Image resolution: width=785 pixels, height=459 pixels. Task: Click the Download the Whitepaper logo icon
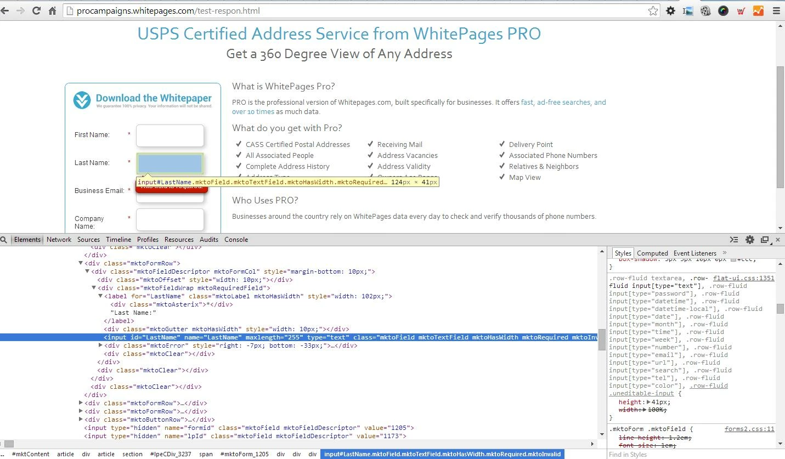(x=82, y=100)
